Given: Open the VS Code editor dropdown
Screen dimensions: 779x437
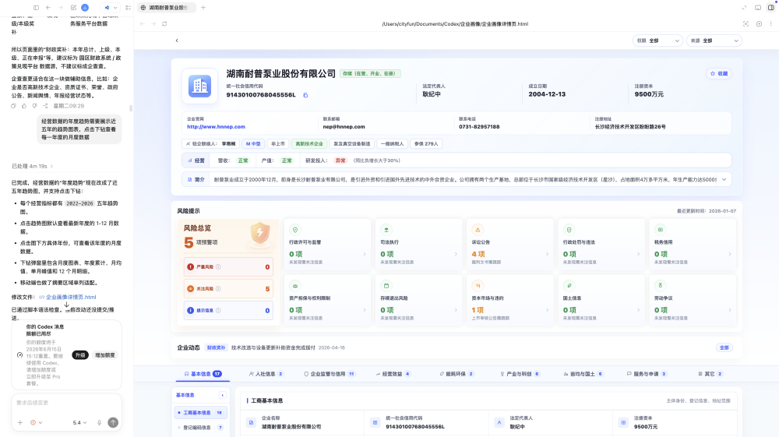Looking at the screenshot, I should point(111,8).
